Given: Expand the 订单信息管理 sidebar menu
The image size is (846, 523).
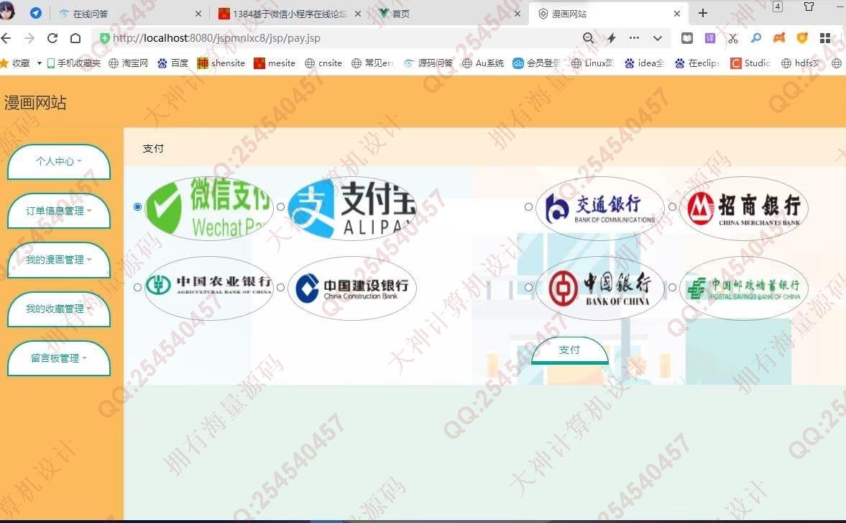Looking at the screenshot, I should pos(59,211).
